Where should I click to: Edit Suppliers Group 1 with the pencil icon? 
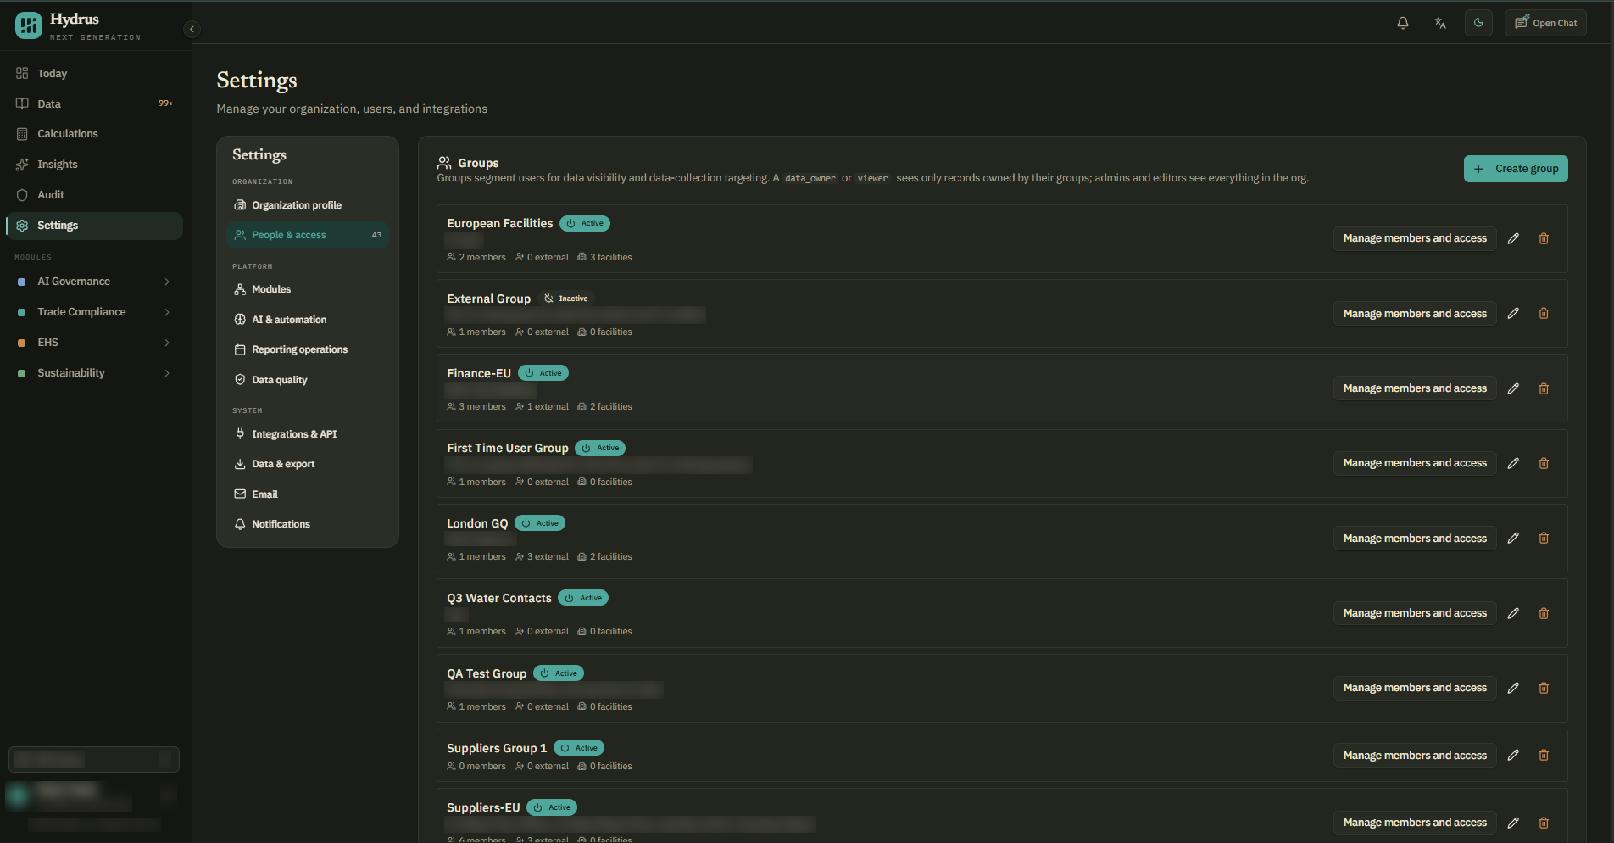click(x=1513, y=755)
